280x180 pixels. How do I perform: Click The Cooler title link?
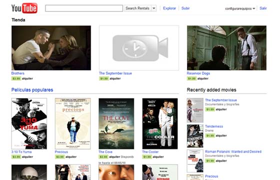pyautogui.click(x=150, y=152)
